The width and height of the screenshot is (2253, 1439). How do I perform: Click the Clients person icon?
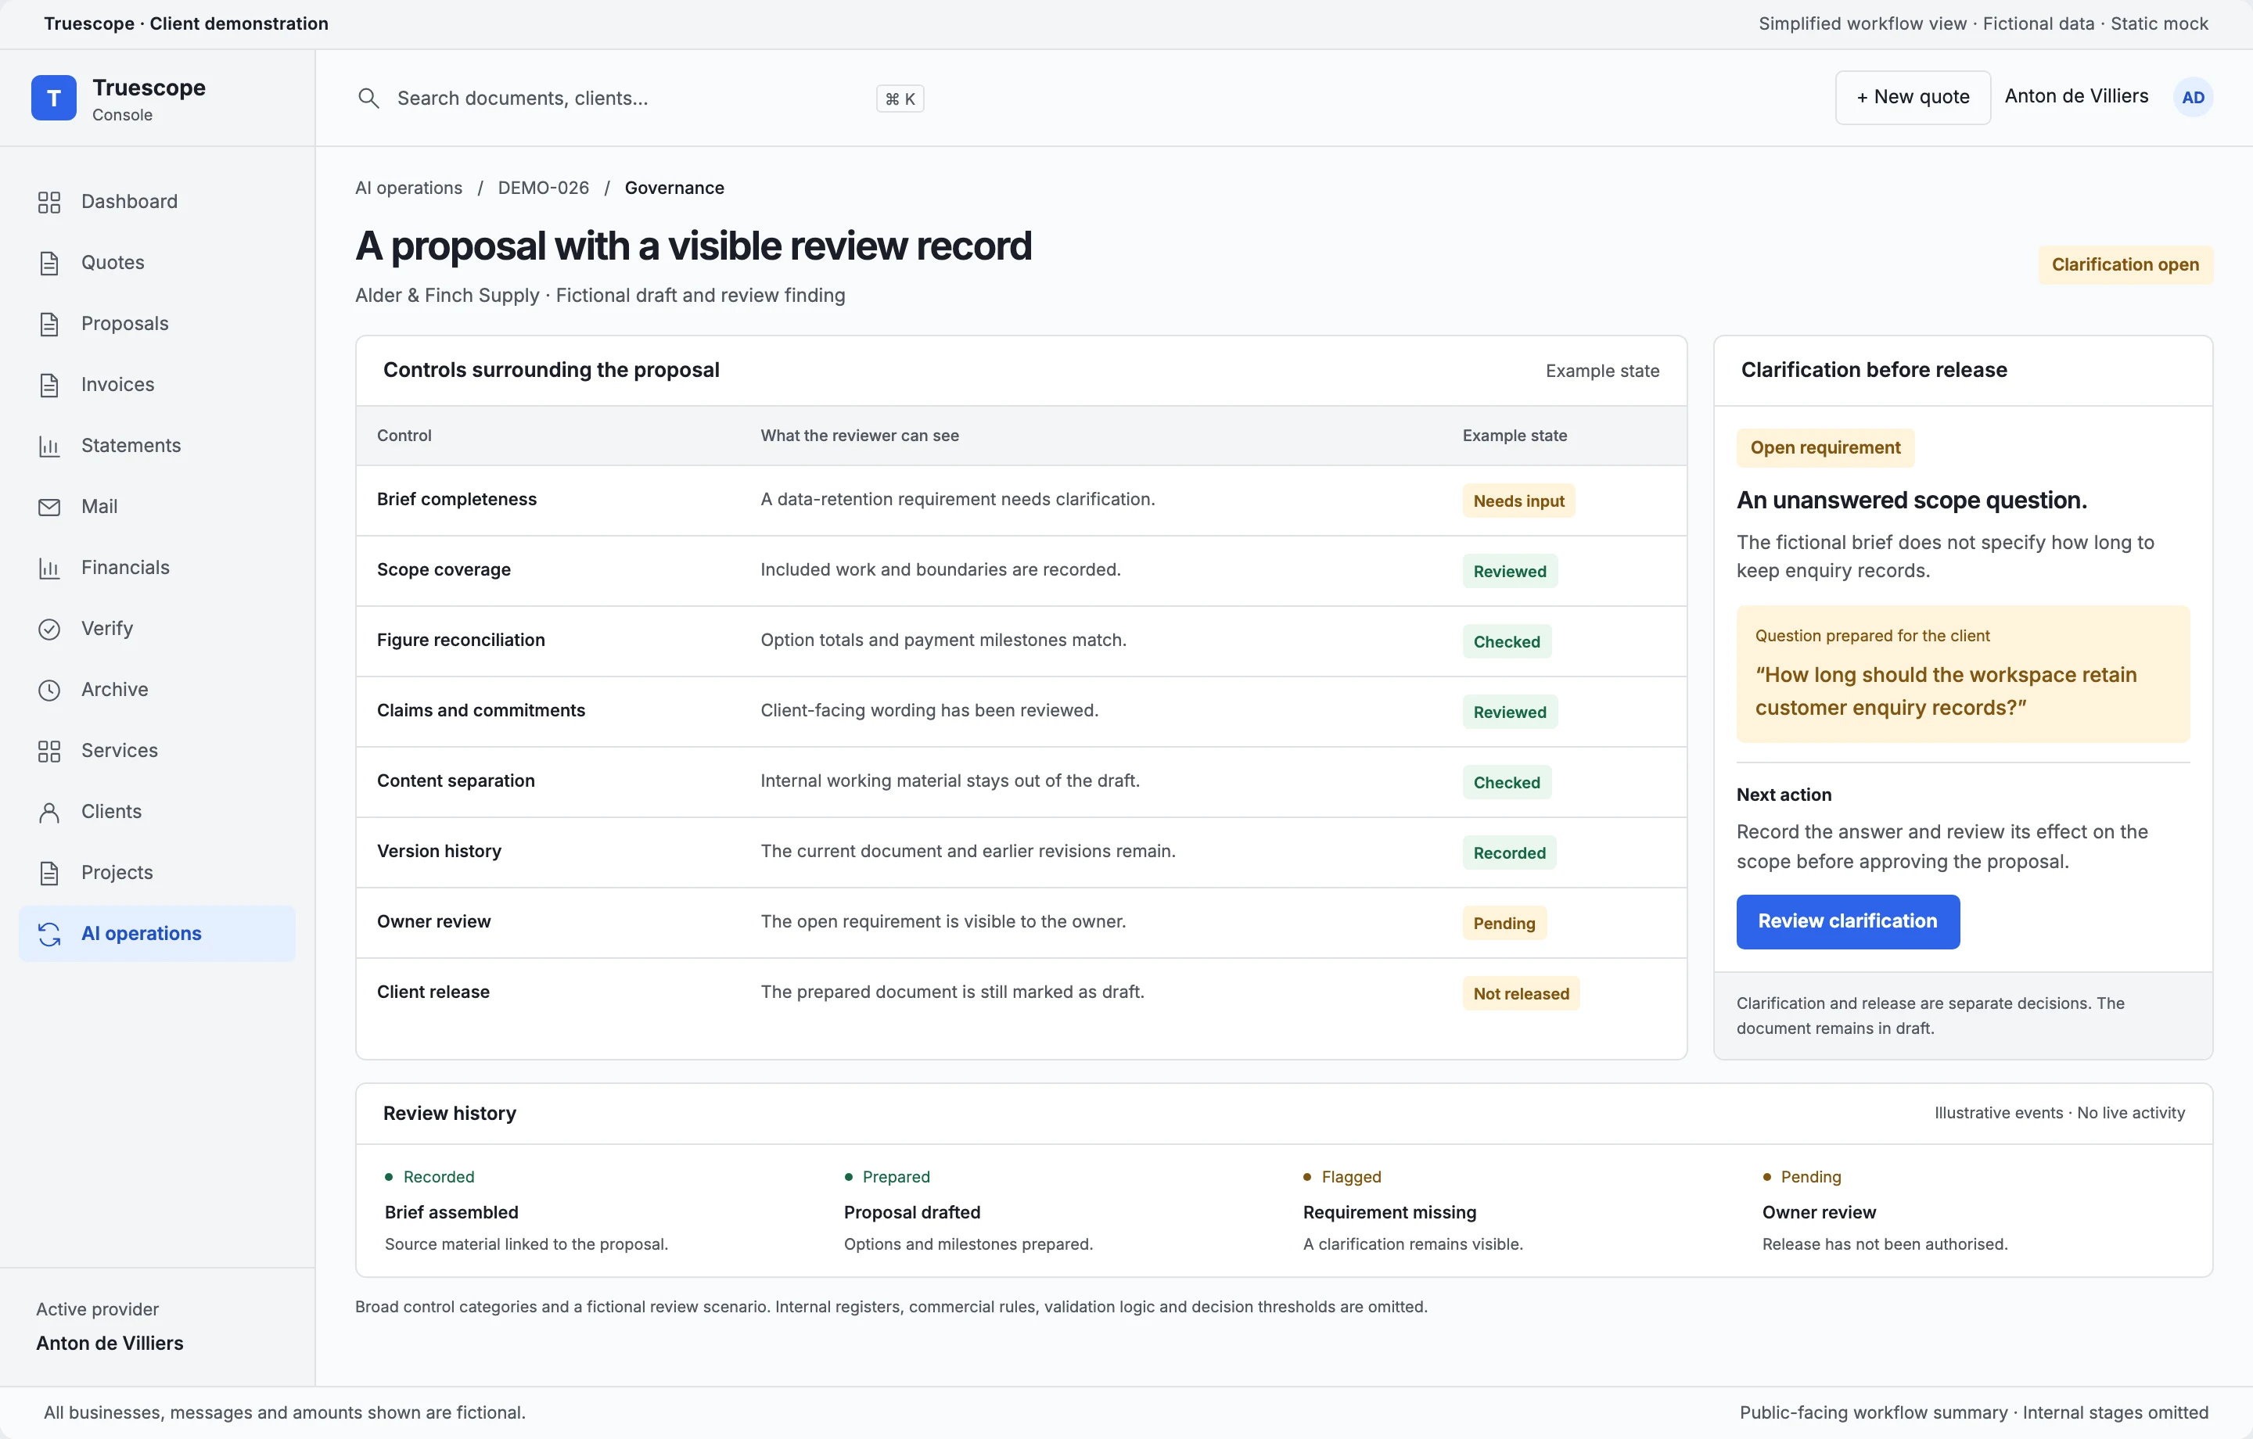point(49,811)
